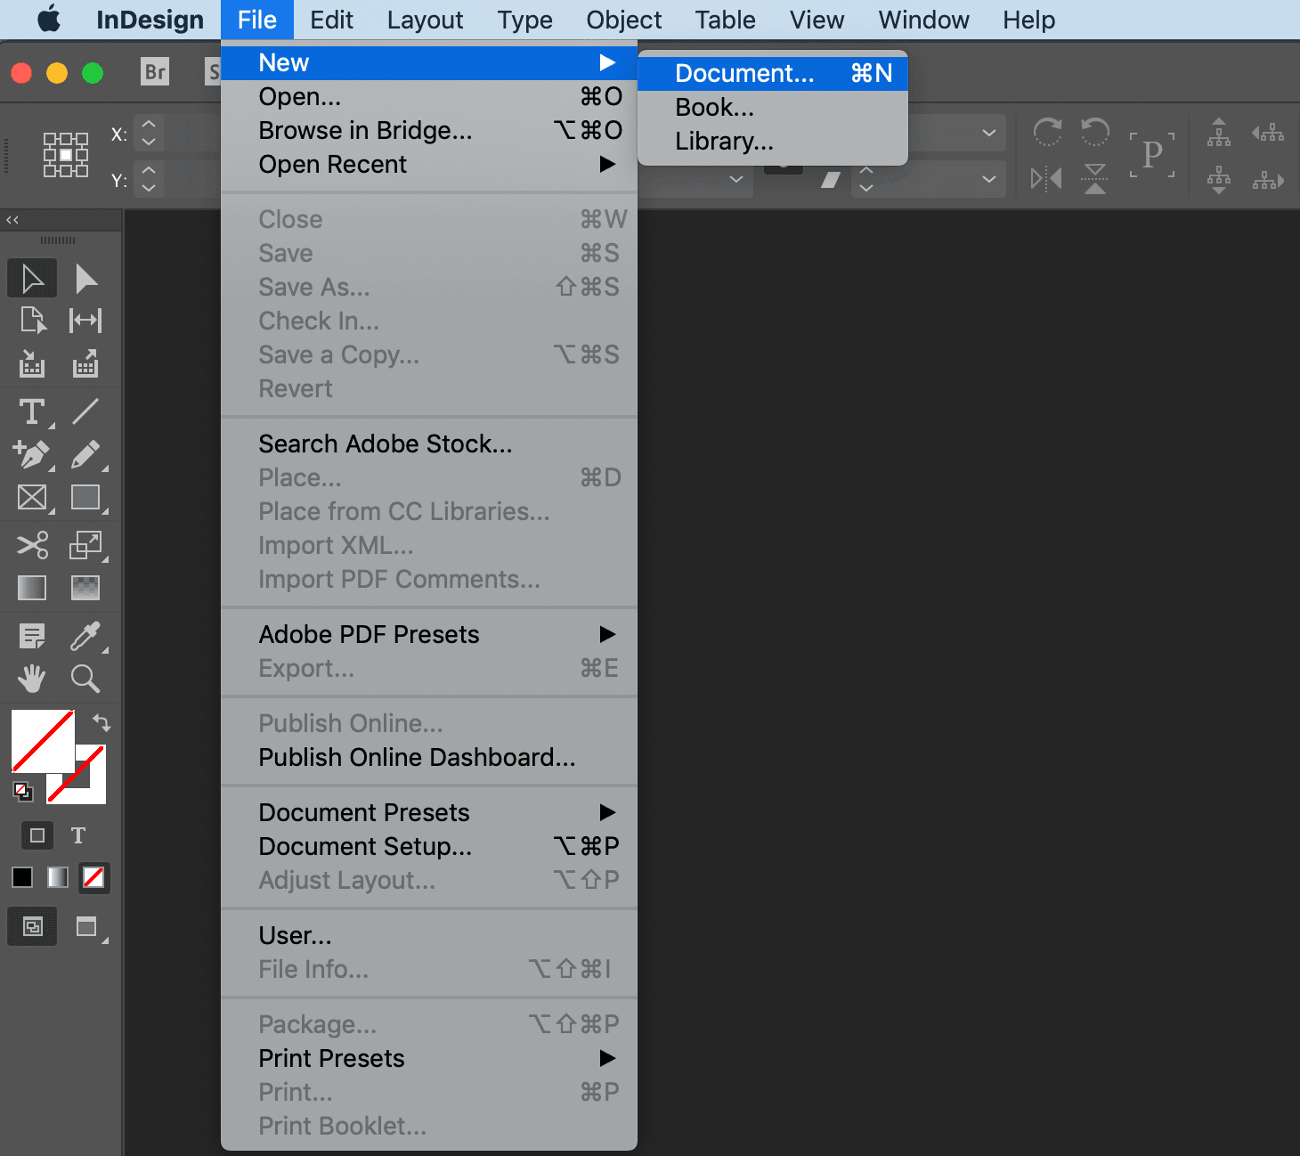
Task: Pick the Zoom tool magnifier
Action: (85, 679)
